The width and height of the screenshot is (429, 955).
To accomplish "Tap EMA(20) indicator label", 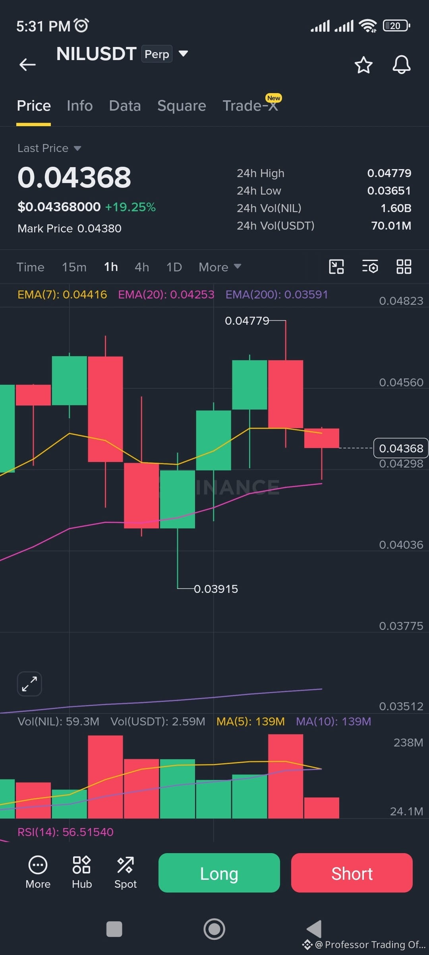I will pyautogui.click(x=166, y=294).
